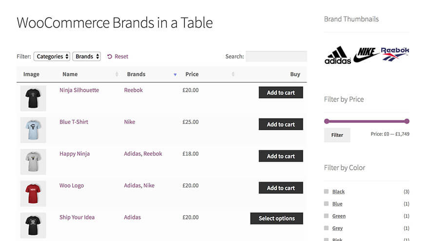The width and height of the screenshot is (429, 241).
Task: Add the Blue T-Shirt to cart
Action: click(281, 124)
